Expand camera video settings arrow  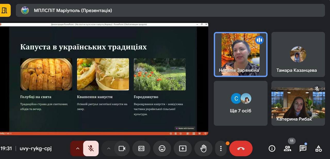click(x=109, y=148)
